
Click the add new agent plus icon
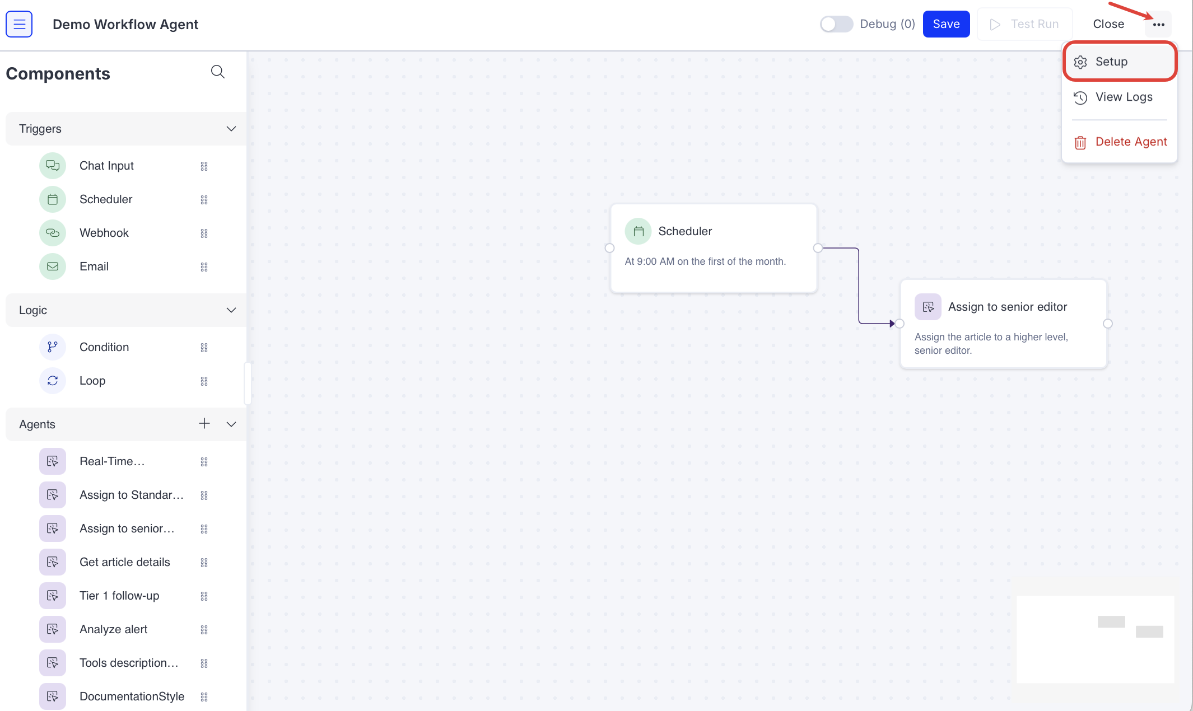coord(204,424)
